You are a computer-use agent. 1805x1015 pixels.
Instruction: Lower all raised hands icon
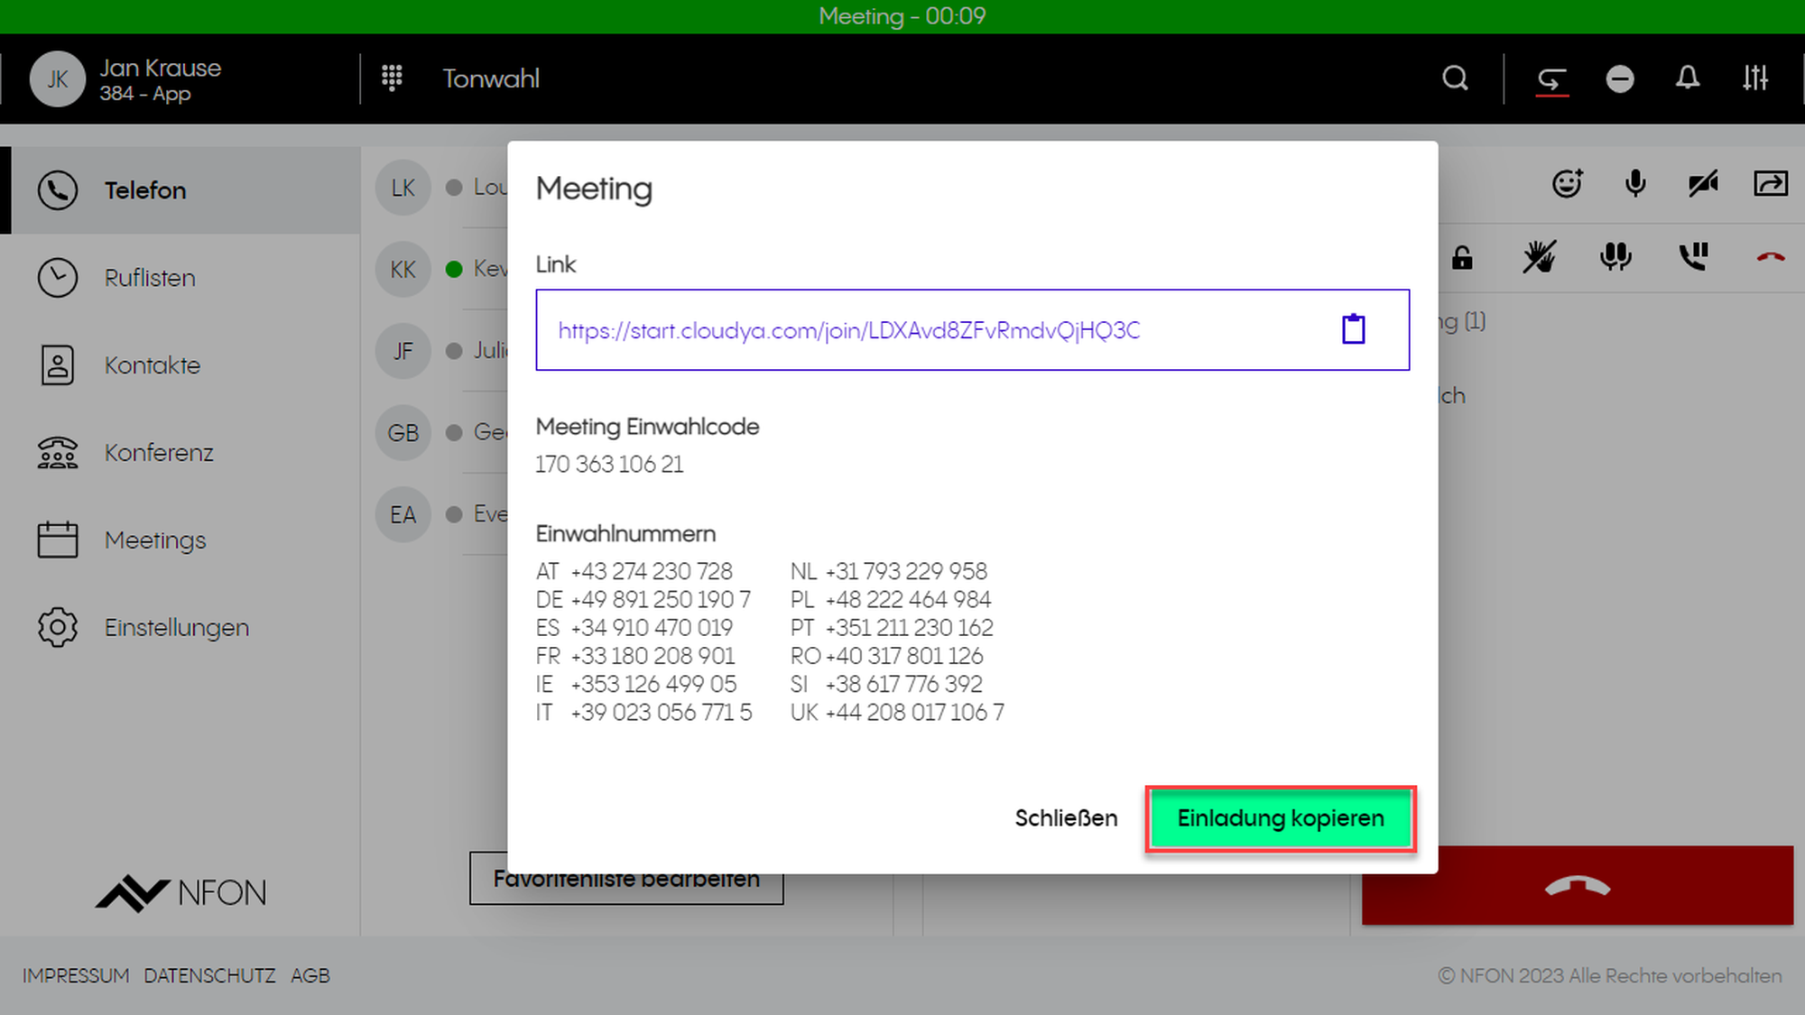pyautogui.click(x=1539, y=258)
